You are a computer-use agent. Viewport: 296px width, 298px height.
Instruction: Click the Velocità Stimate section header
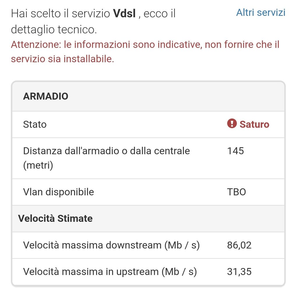tap(55, 218)
